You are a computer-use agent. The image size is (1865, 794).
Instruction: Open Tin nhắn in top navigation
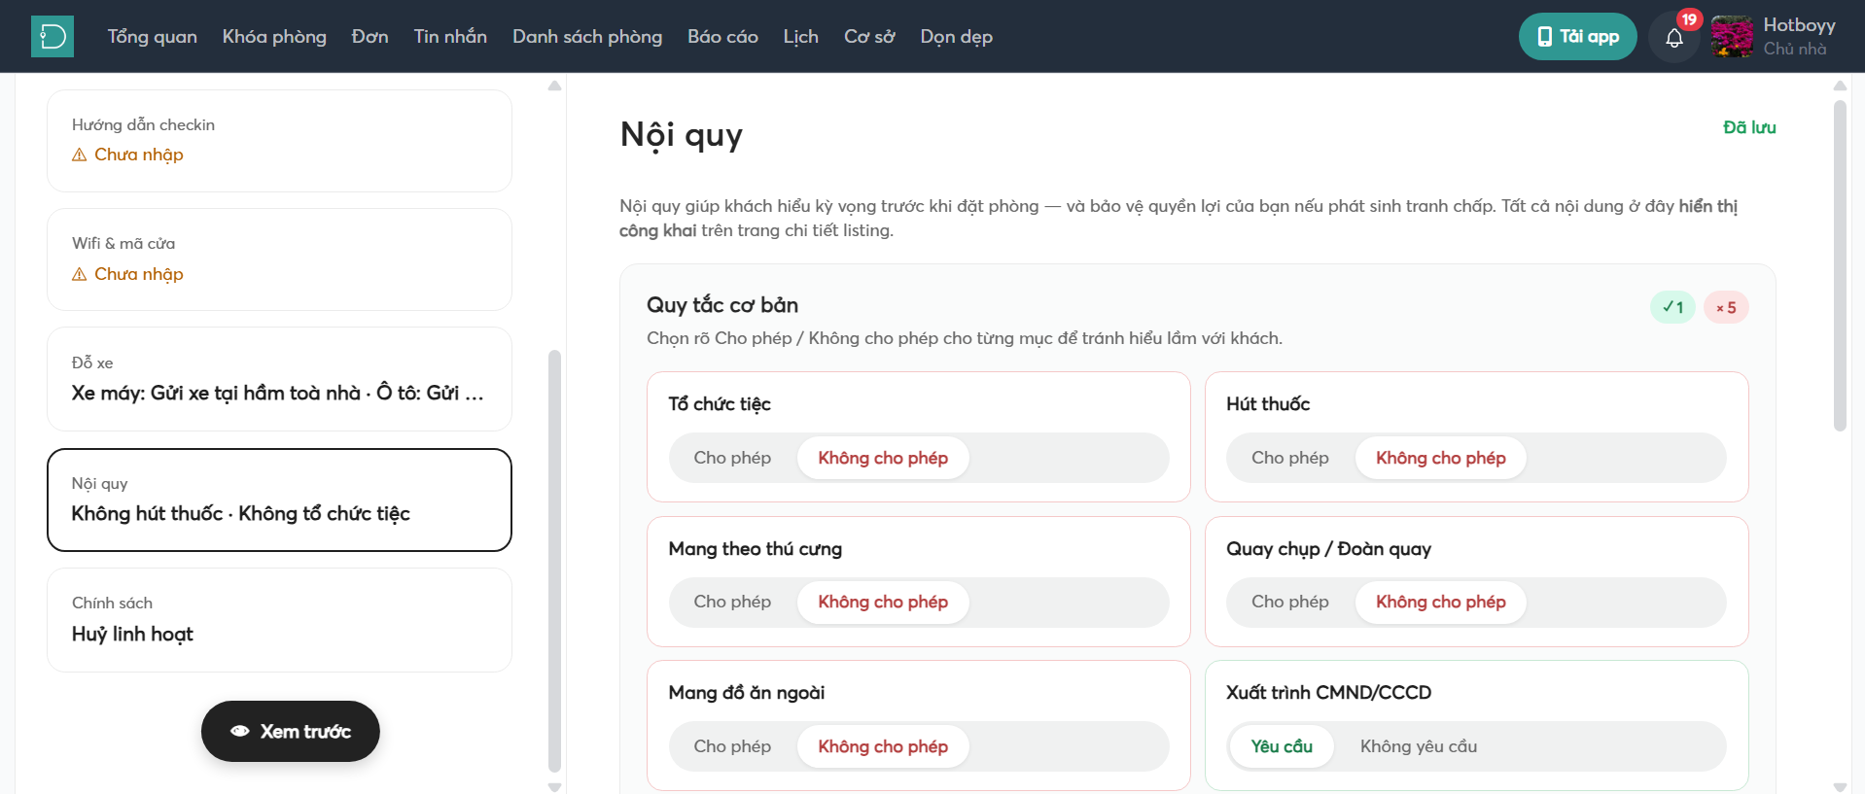450,37
